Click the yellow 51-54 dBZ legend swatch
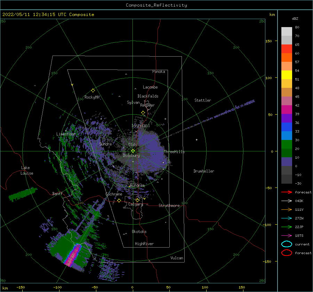 [287, 75]
